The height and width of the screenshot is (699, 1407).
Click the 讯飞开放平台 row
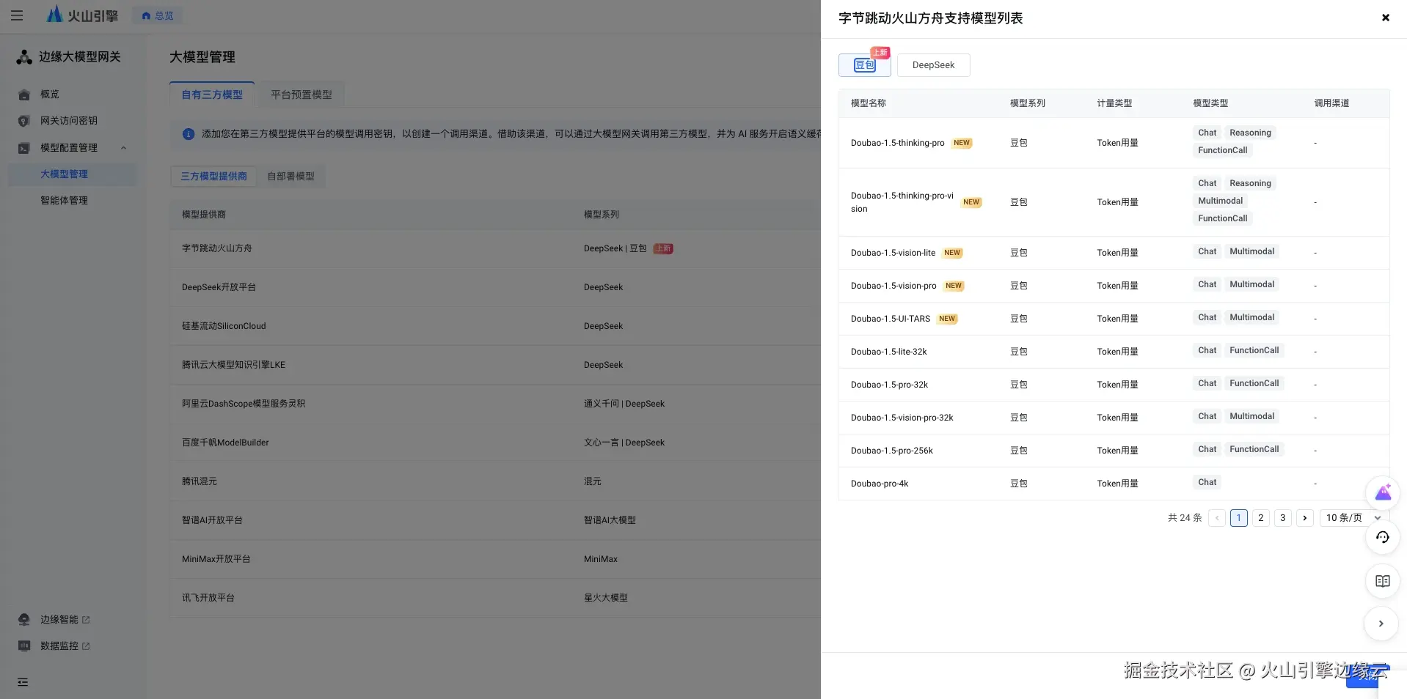click(x=495, y=598)
